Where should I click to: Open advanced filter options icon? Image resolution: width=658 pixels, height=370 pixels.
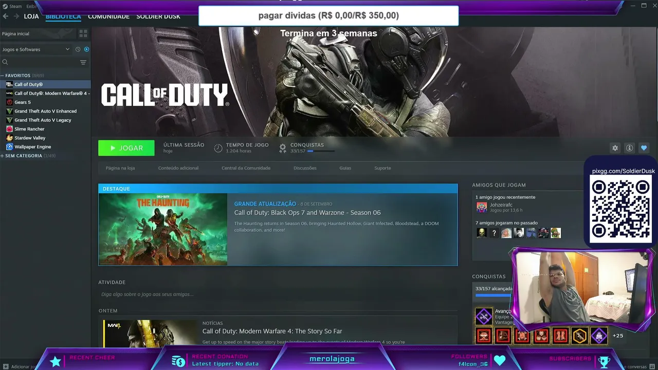(83, 62)
